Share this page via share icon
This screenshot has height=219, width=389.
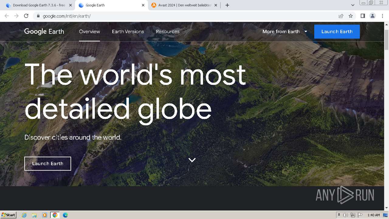pos(341,16)
